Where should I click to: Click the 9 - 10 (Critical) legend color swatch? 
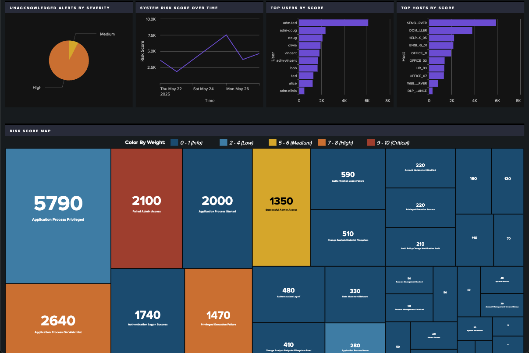click(371, 142)
